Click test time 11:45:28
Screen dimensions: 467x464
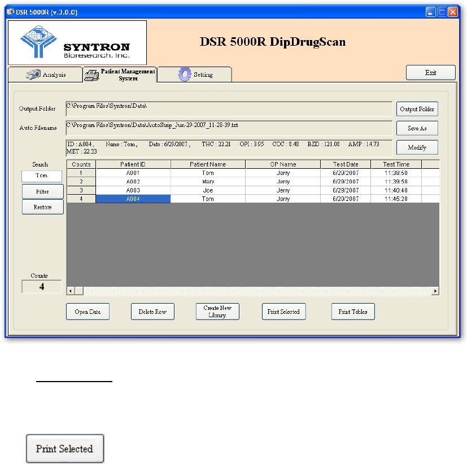396,199
